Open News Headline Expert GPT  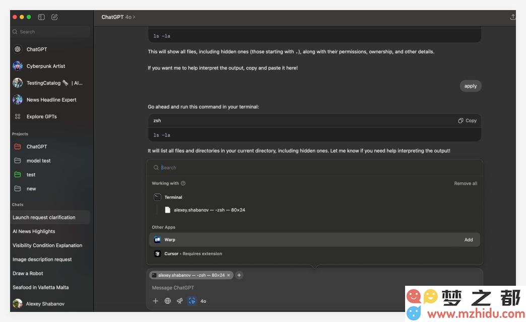(51, 100)
